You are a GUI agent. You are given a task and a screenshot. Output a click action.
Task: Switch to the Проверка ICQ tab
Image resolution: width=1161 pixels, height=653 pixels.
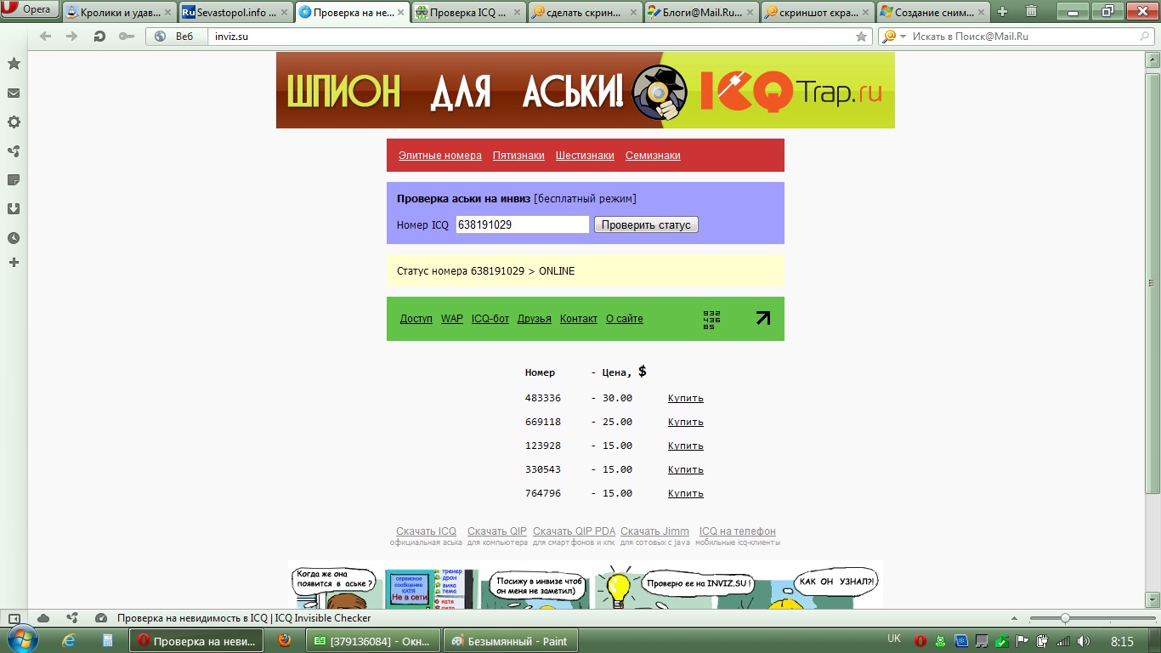(x=467, y=13)
